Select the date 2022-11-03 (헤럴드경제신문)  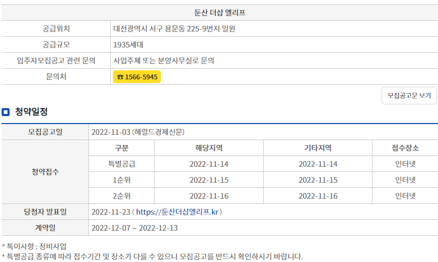tap(138, 132)
